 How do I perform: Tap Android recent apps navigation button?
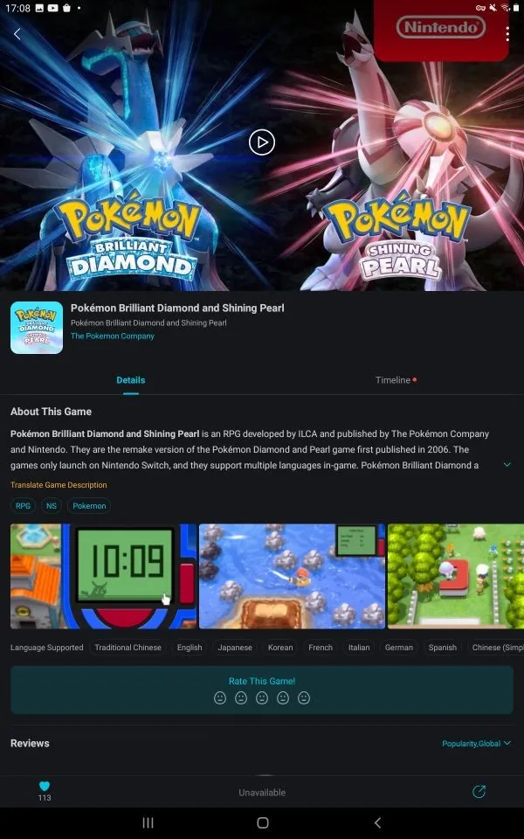click(148, 823)
